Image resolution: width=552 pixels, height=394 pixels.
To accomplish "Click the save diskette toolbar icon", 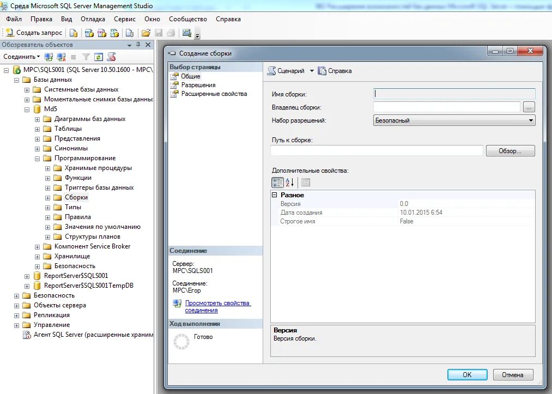I will (x=159, y=33).
